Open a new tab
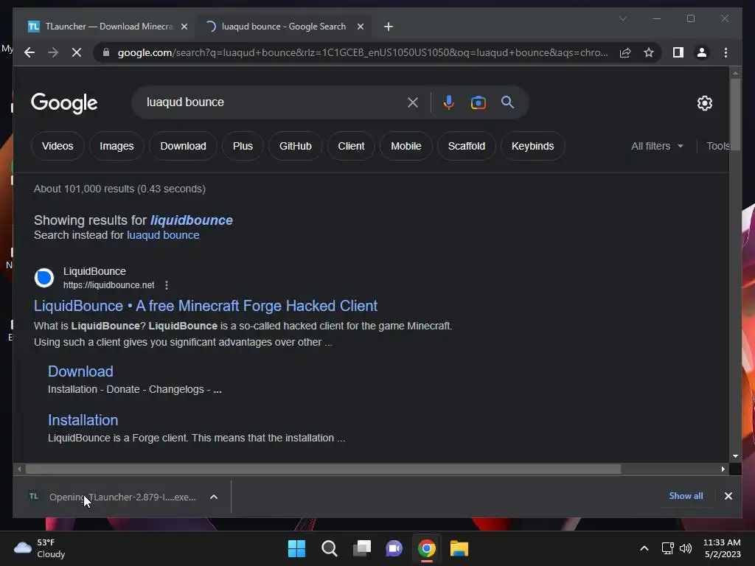This screenshot has height=566, width=755. click(388, 27)
